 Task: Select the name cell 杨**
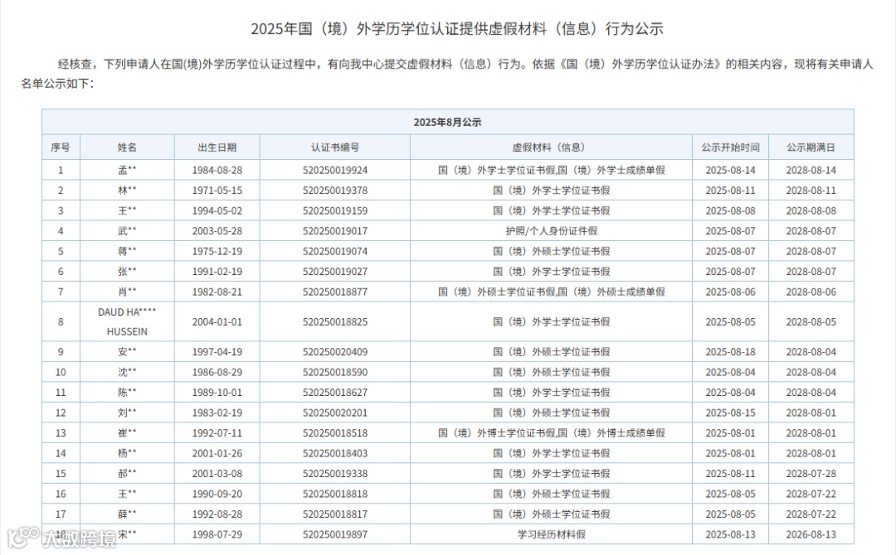pos(127,453)
